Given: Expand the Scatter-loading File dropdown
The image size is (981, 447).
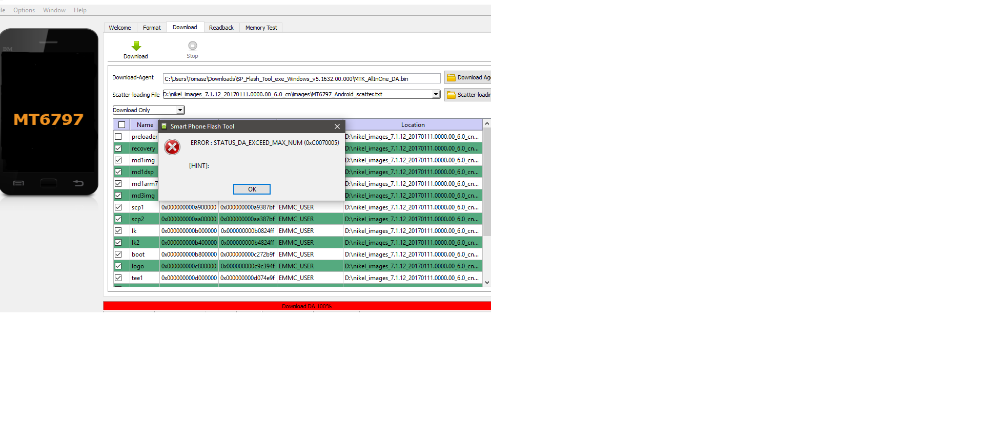Looking at the screenshot, I should (x=436, y=94).
